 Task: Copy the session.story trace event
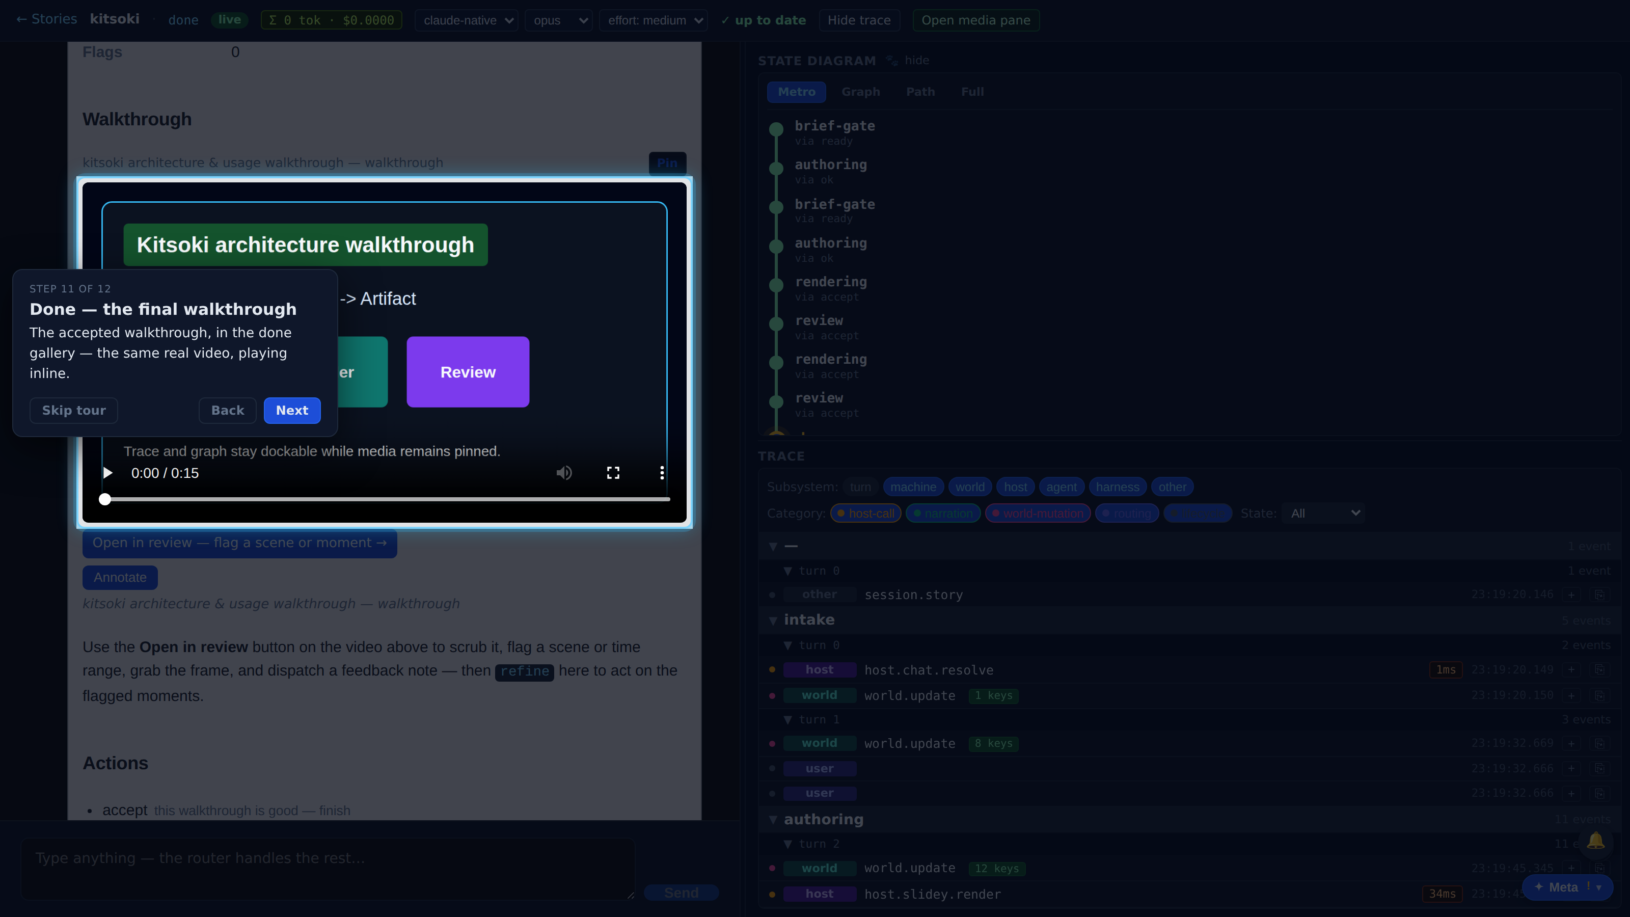[1599, 595]
